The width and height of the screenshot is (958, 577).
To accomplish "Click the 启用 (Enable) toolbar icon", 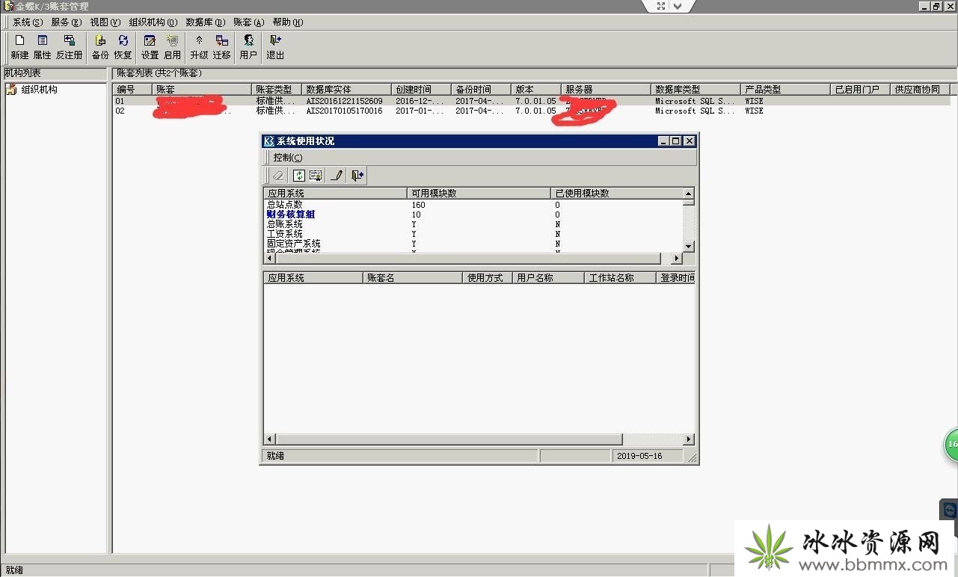I will (172, 47).
